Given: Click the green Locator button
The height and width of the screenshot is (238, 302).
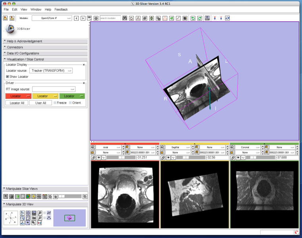Looking at the screenshot, I should [72, 96].
